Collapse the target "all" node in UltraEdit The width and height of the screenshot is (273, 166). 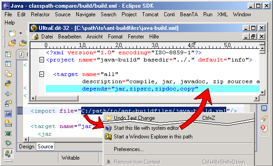point(42,74)
